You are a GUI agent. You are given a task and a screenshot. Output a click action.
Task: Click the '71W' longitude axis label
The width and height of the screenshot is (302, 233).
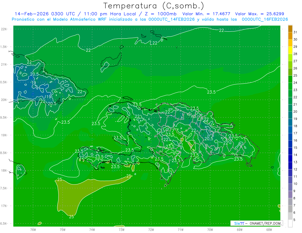[x=180, y=229]
